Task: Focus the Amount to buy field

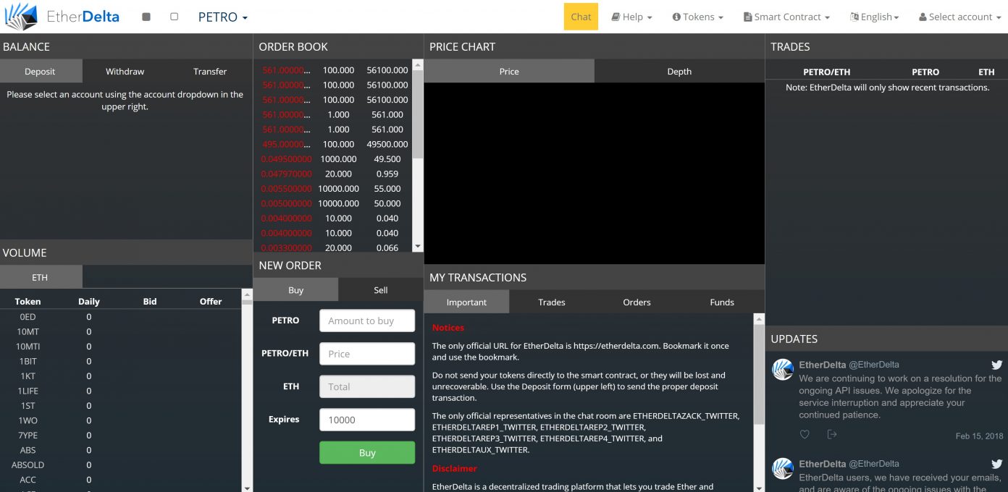Action: click(x=367, y=321)
